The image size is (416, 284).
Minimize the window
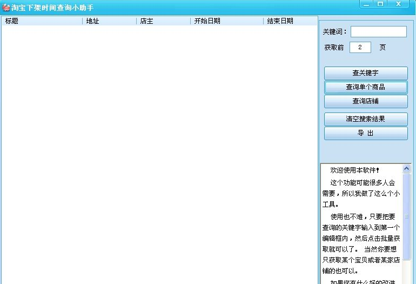click(x=366, y=4)
